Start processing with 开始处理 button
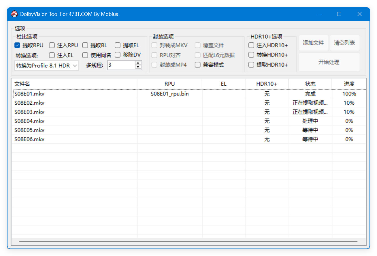The height and width of the screenshot is (256, 377). (x=329, y=62)
